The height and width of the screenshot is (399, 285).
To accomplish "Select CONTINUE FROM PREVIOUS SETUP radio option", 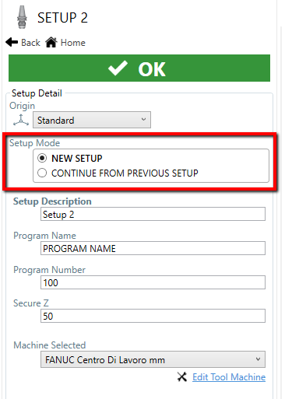I will (x=42, y=173).
